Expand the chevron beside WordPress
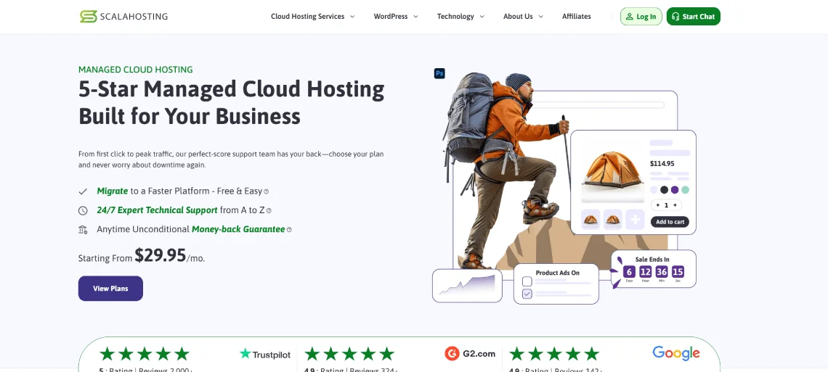 pos(415,17)
